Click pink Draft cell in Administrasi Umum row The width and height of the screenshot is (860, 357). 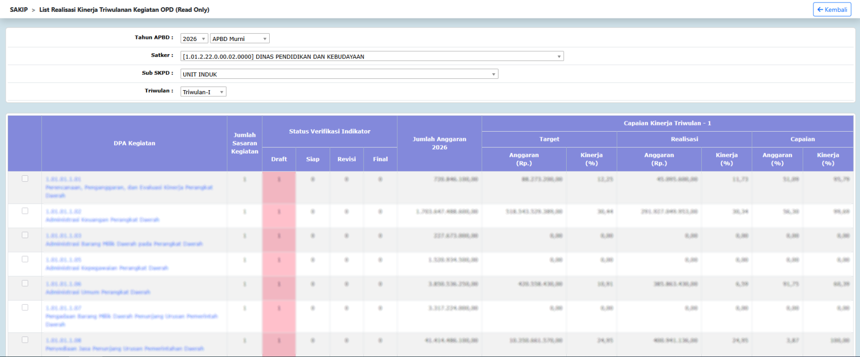tap(279, 288)
